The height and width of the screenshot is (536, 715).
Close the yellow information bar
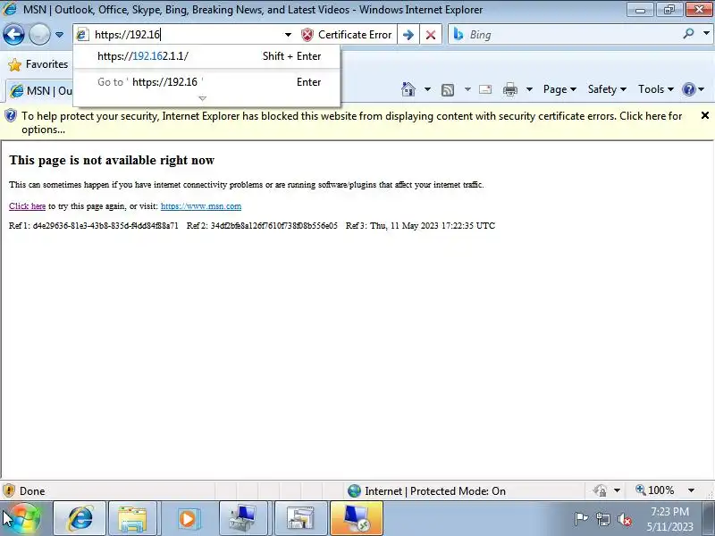coord(704,116)
